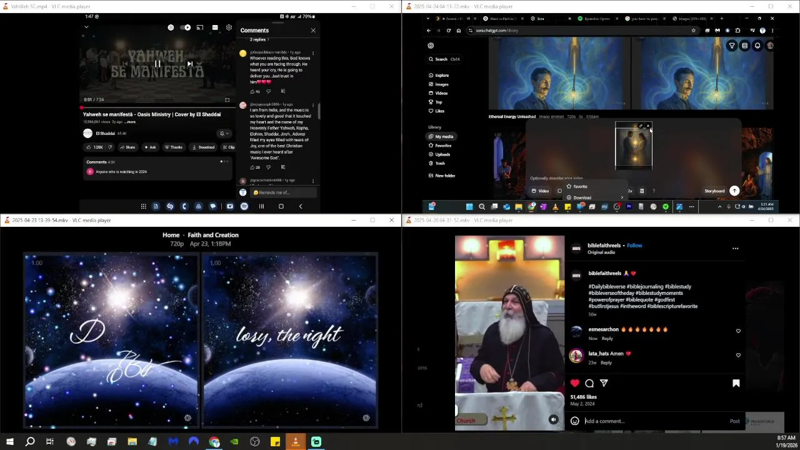Open the Video type dropdown in Sora prompt
Viewport: 800px width, 450px height.
(x=541, y=191)
